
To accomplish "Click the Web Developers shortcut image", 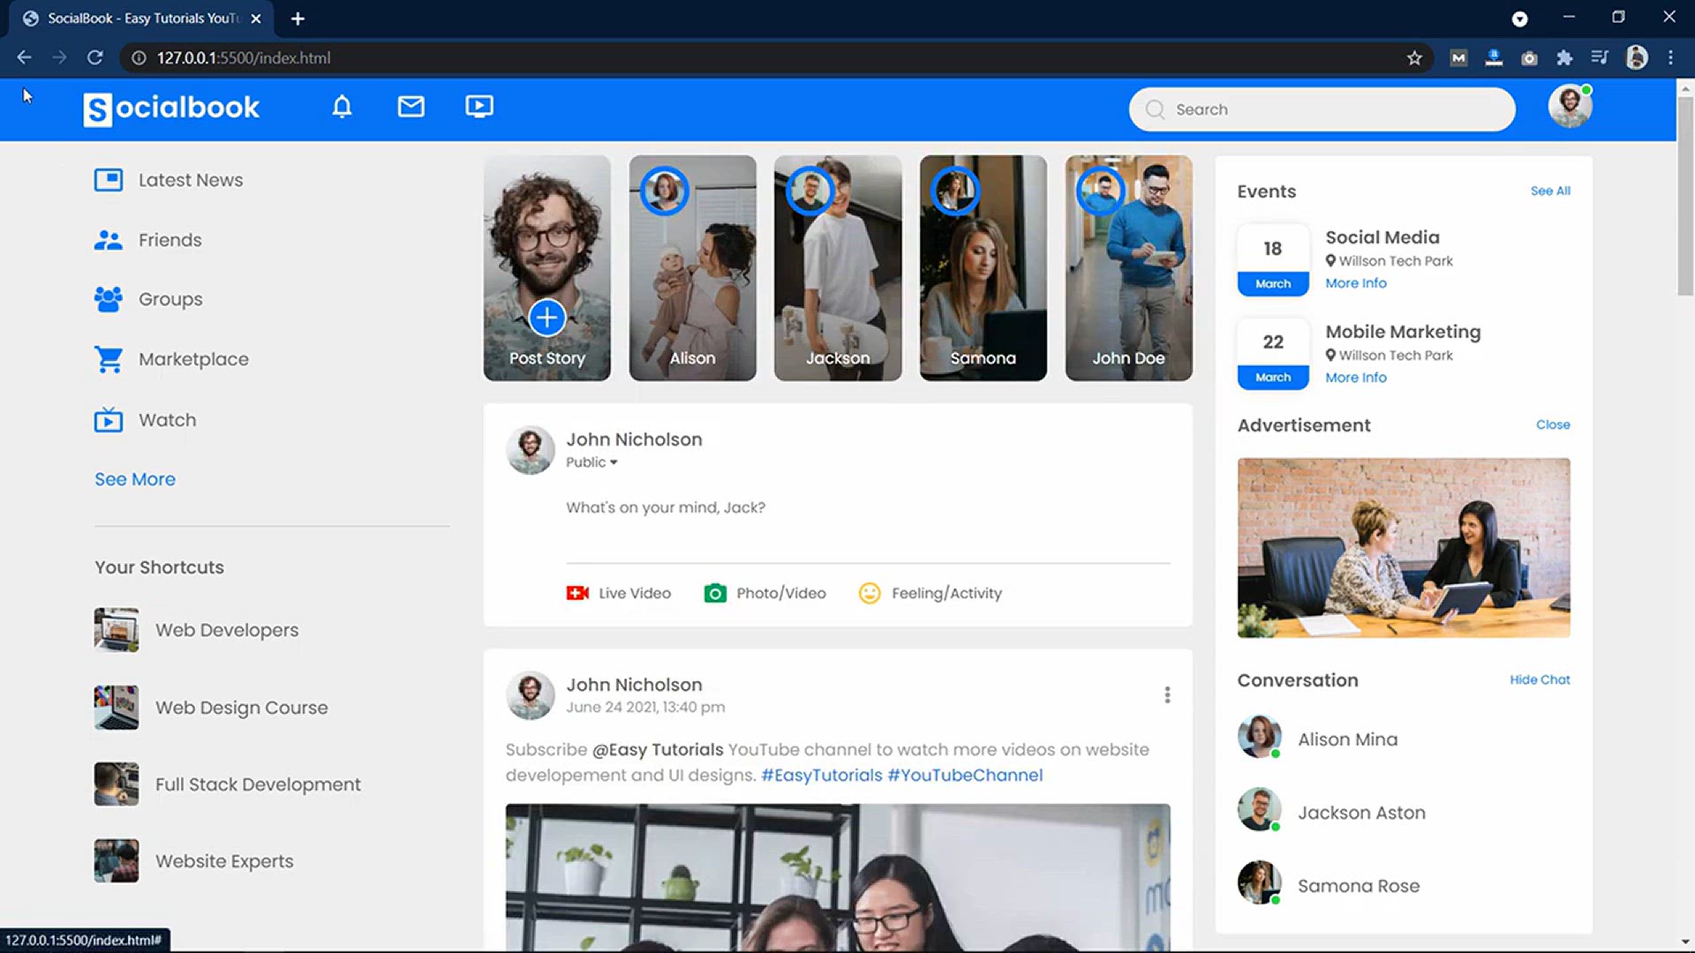I will pyautogui.click(x=117, y=630).
